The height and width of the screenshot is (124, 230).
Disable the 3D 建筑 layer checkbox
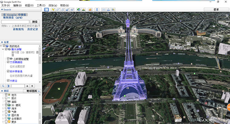pos(6,105)
